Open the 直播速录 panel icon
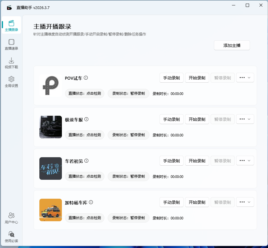This screenshot has height=248, width=268. click(11, 42)
